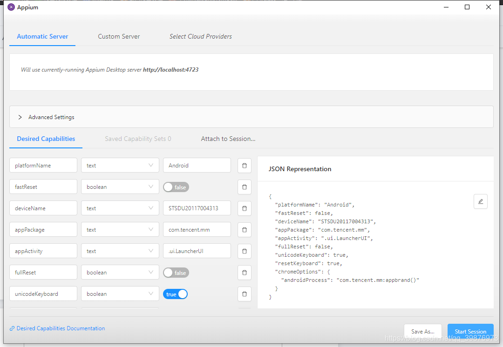Image resolution: width=503 pixels, height=347 pixels.
Task: Click the appActivity name field
Action: click(x=43, y=251)
